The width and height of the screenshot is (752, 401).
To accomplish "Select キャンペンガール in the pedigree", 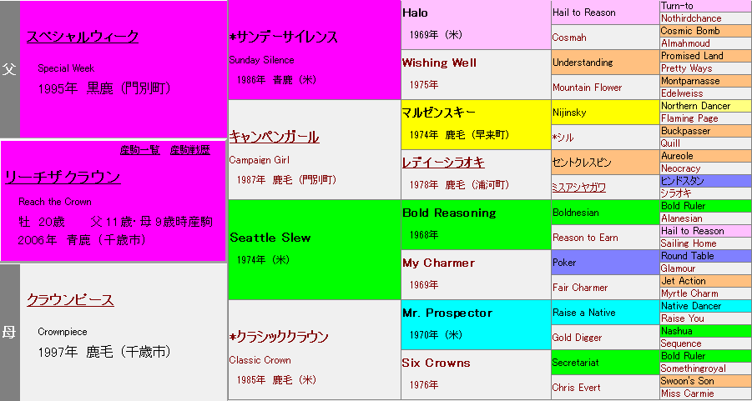I will point(274,137).
